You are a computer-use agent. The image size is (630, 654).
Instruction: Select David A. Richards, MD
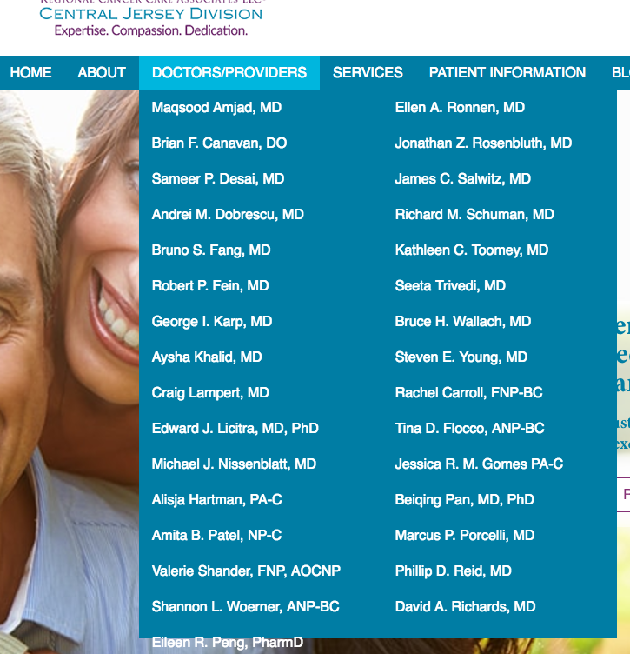pyautogui.click(x=466, y=607)
